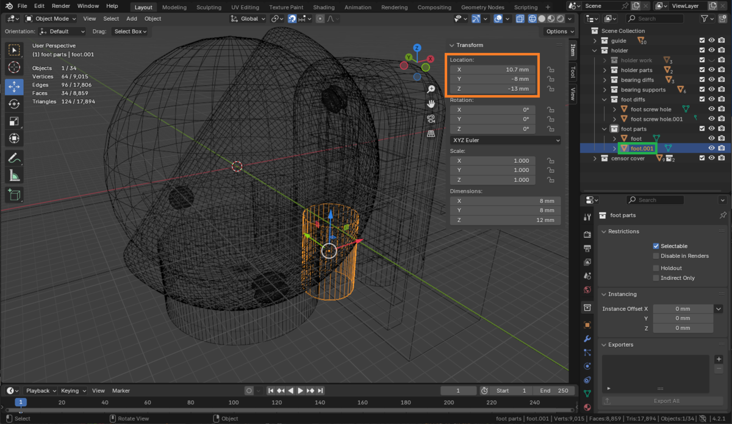
Task: Open the Modifiers wrench tab in Properties
Action: (587, 339)
